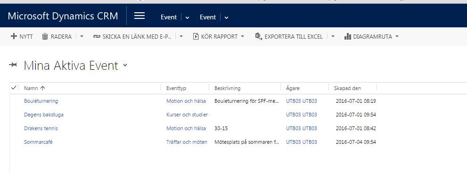Screen dimensions: 467x174
Task: Click the plus icon for NYTT
Action: click(x=14, y=36)
